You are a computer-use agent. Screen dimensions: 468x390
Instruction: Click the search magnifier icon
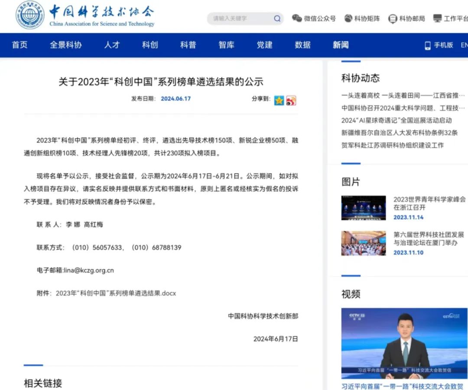click(277, 19)
